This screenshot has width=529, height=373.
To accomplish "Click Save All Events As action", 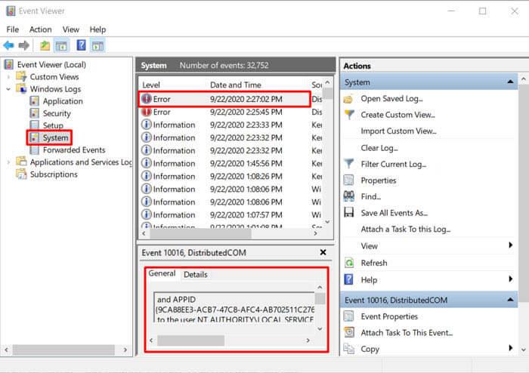I will pos(394,213).
